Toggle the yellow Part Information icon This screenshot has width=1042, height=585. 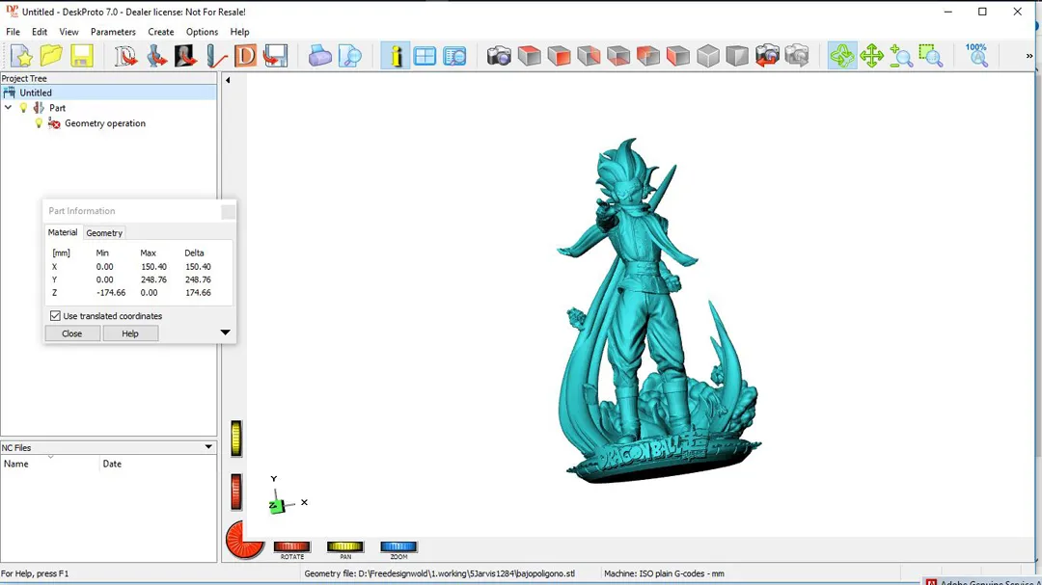pos(396,56)
